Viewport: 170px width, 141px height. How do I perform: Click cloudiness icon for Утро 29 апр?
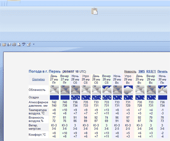coord(128,90)
